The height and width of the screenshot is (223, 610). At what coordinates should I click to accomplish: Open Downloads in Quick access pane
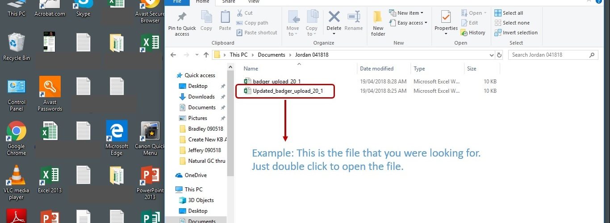(201, 97)
